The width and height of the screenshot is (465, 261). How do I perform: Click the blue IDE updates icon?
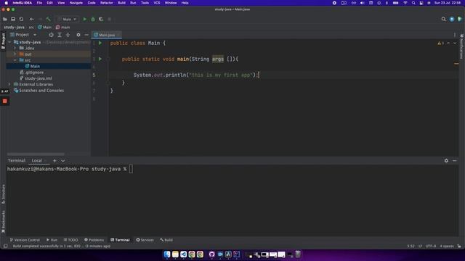pyautogui.click(x=452, y=20)
